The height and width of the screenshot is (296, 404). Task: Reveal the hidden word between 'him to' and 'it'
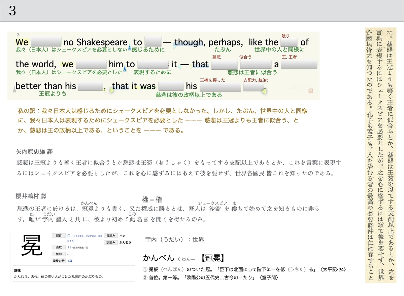[153, 64]
